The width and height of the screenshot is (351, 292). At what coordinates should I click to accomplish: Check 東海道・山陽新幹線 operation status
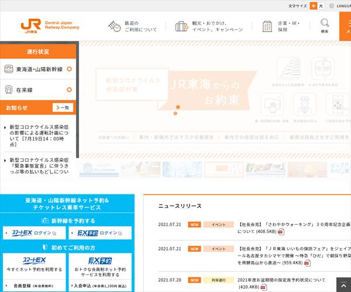pyautogui.click(x=38, y=69)
